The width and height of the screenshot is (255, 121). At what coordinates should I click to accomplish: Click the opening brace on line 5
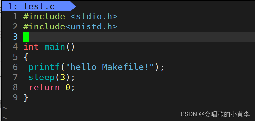click(x=26, y=57)
